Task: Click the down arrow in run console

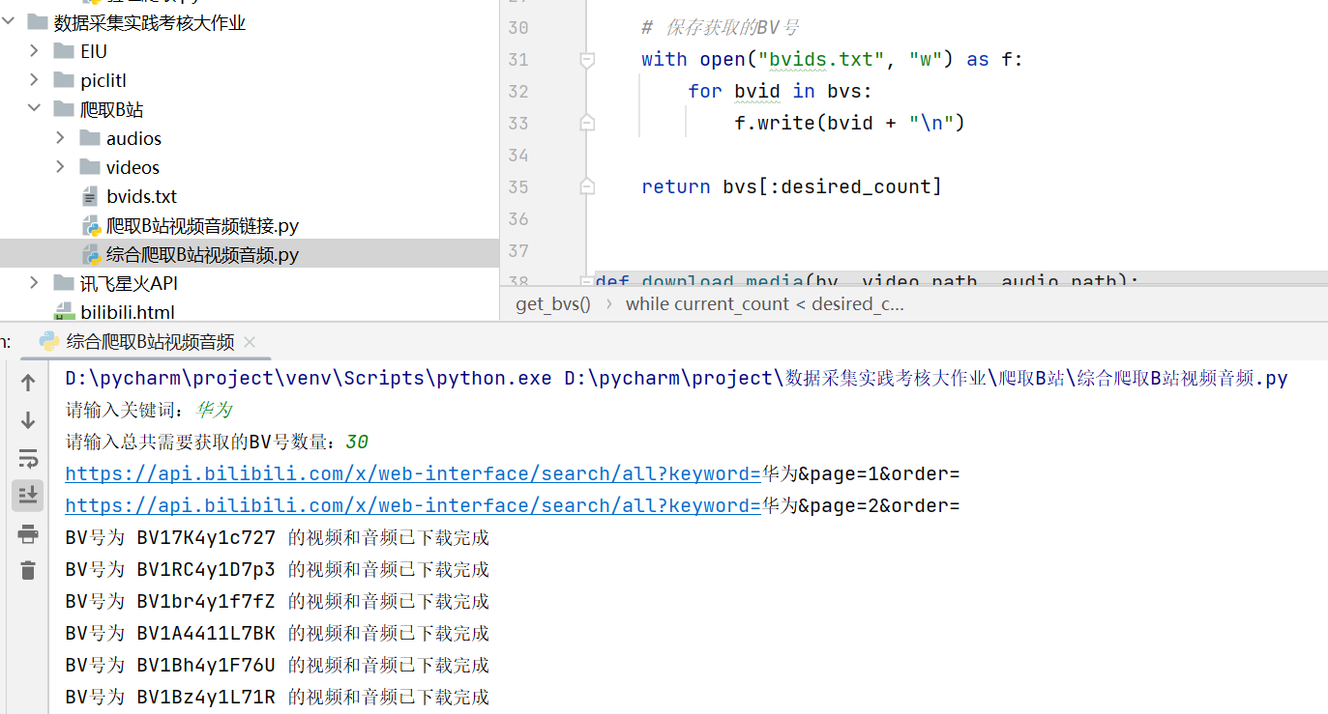Action: tap(28, 420)
